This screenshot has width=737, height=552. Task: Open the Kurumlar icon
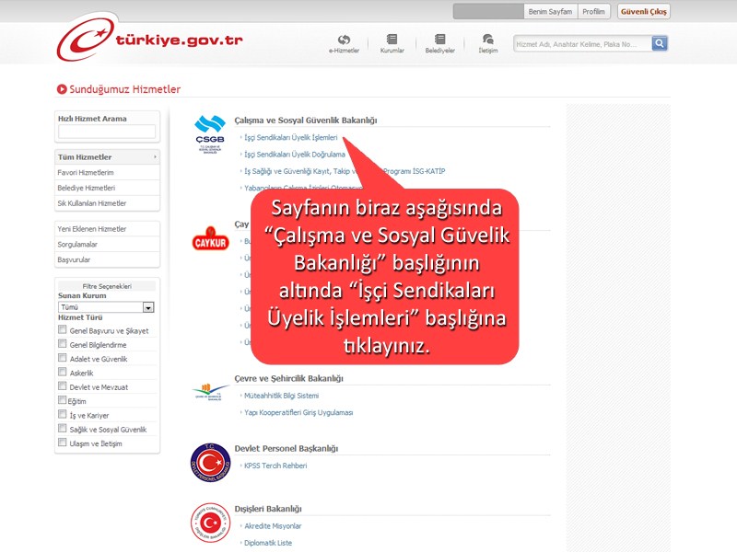pyautogui.click(x=392, y=43)
